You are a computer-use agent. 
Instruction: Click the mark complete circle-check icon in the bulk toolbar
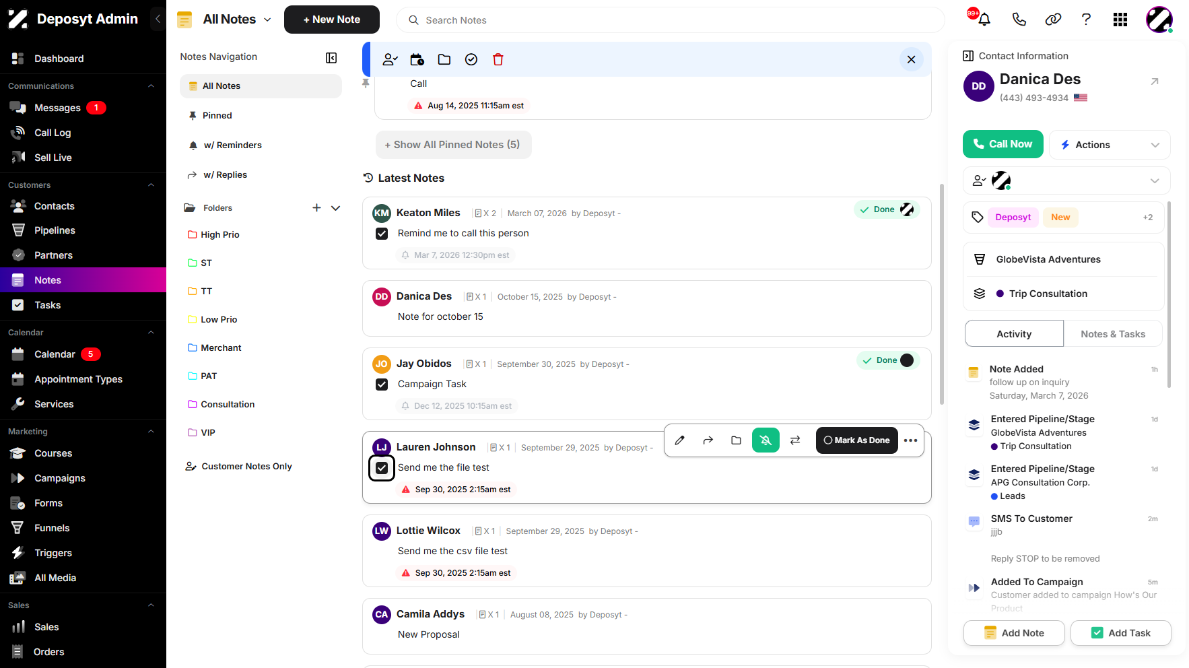pyautogui.click(x=471, y=60)
